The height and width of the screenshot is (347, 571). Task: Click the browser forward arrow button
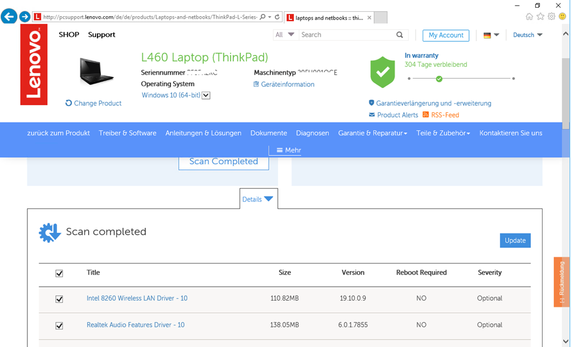click(x=25, y=17)
